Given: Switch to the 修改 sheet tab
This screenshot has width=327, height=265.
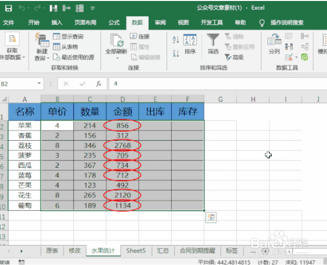Looking at the screenshot, I should click(75, 250).
